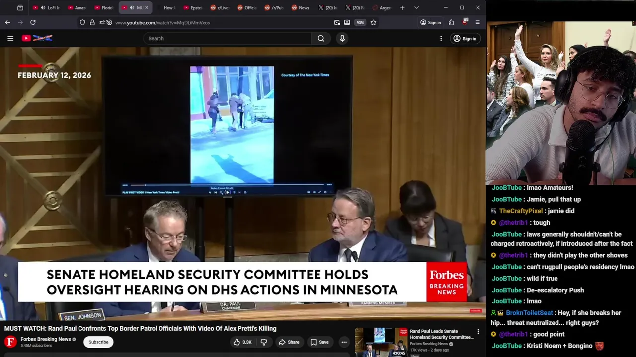
Task: Open a new browser tab
Action: click(x=402, y=8)
